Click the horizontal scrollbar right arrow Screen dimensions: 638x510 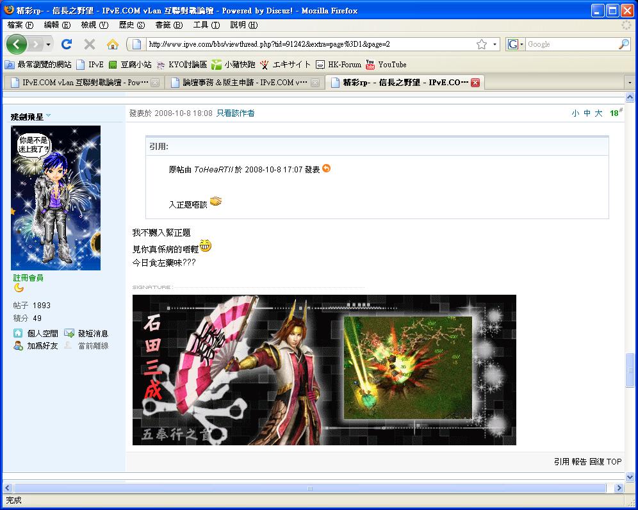pos(619,488)
